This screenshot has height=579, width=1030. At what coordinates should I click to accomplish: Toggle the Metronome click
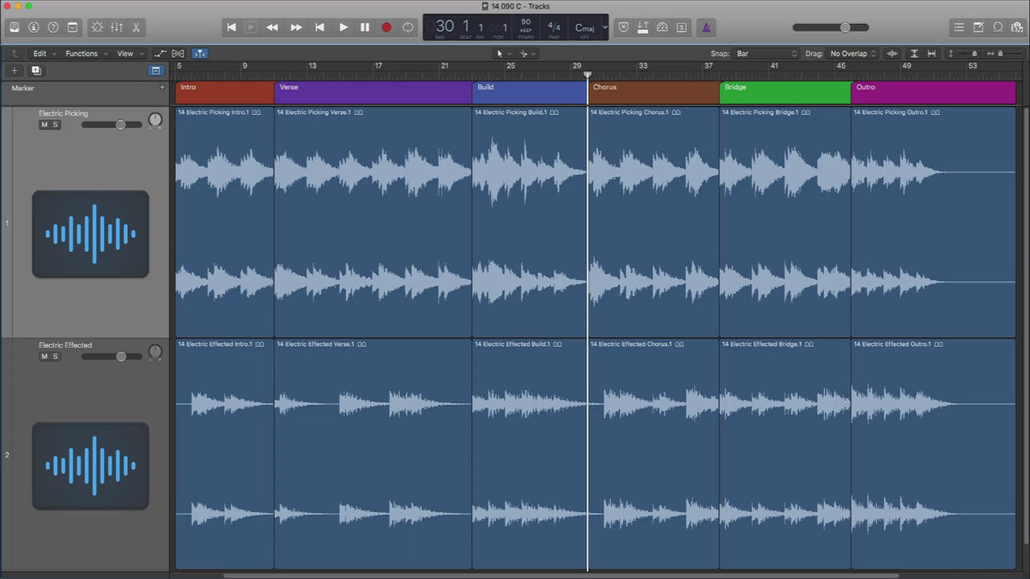707,27
